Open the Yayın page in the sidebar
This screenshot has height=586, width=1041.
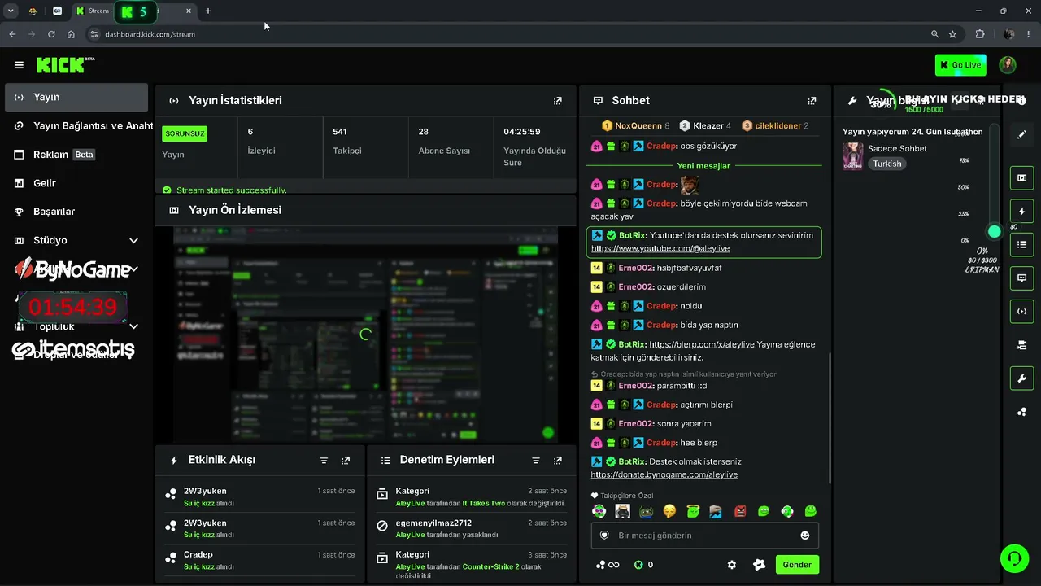point(76,97)
